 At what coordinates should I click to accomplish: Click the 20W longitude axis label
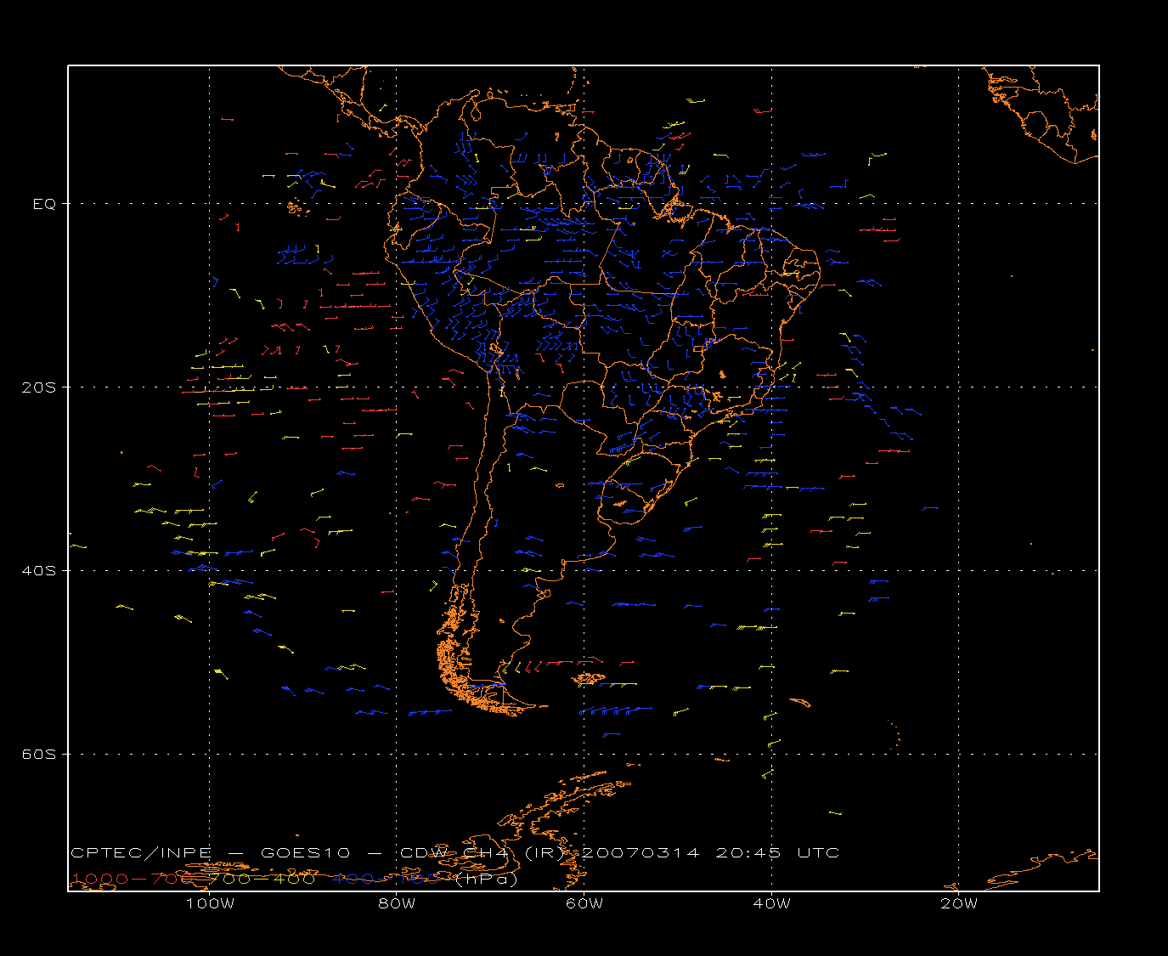pyautogui.click(x=959, y=904)
